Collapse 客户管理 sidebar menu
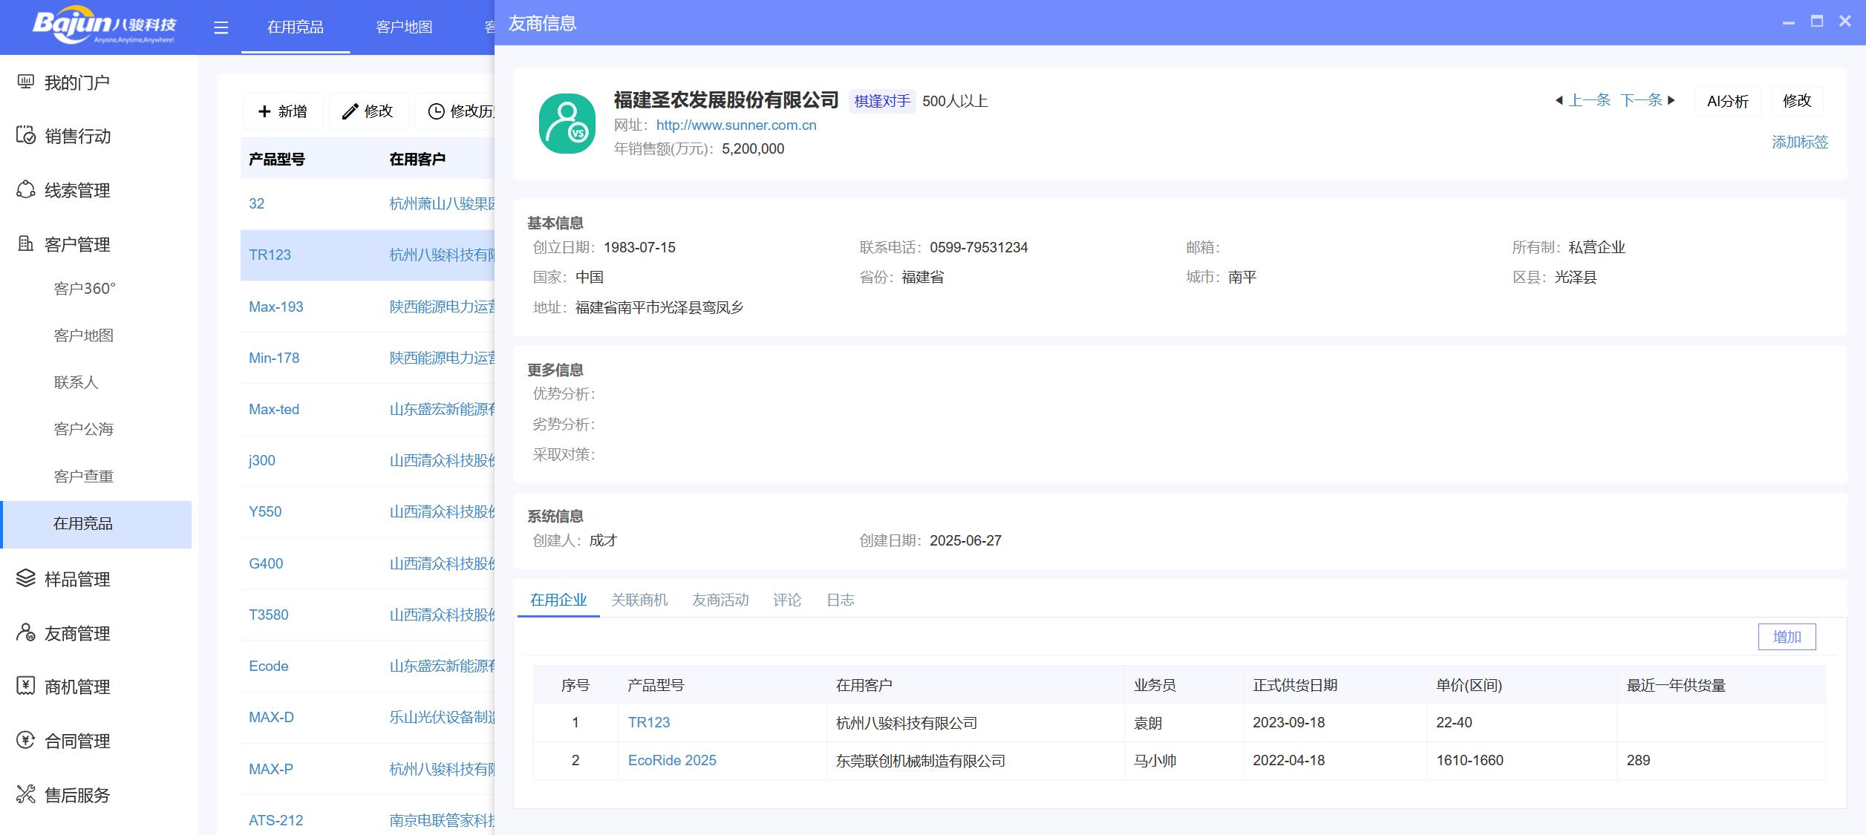The image size is (1866, 835). click(77, 244)
